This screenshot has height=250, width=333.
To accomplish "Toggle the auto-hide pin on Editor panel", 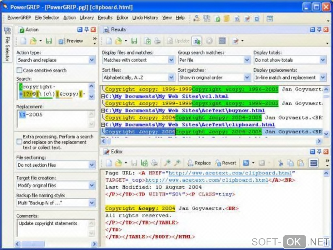I will coord(319,152).
